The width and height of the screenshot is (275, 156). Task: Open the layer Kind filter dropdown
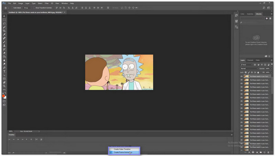(x=246, y=65)
